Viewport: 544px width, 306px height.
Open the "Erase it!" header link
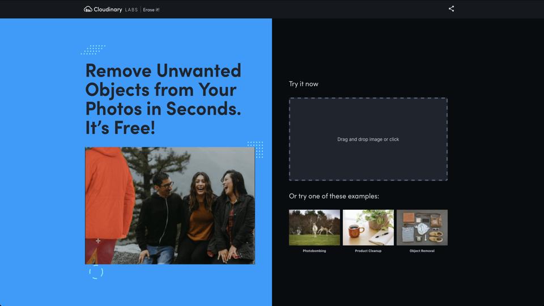[x=151, y=10]
